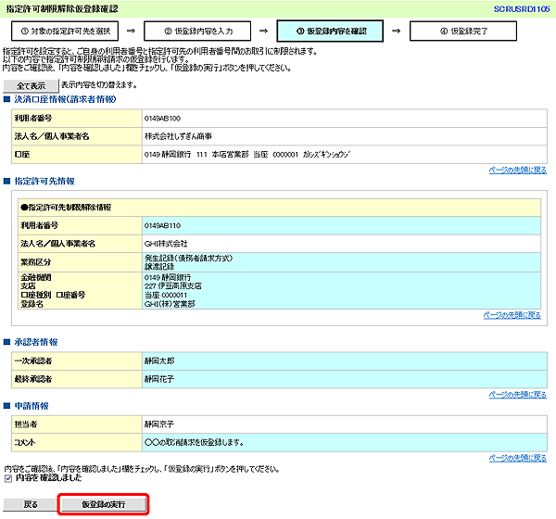Click comment ○○の取消請求を仮登録します。
This screenshot has width=556, height=519.
[x=194, y=442]
